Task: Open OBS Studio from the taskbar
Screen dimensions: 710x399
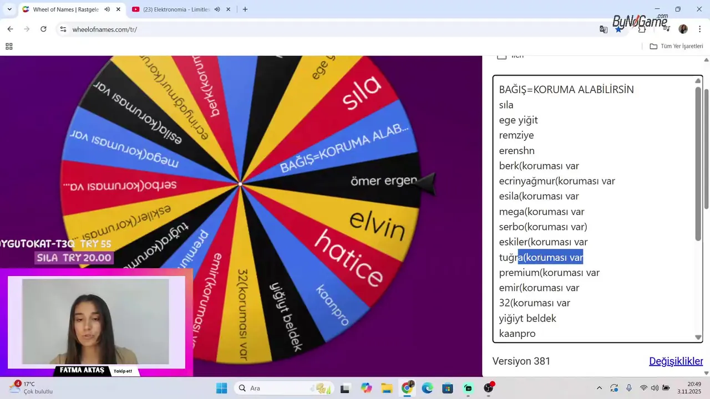Action: (489, 388)
